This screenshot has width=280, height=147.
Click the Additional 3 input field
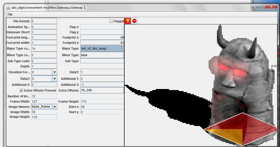point(102,85)
